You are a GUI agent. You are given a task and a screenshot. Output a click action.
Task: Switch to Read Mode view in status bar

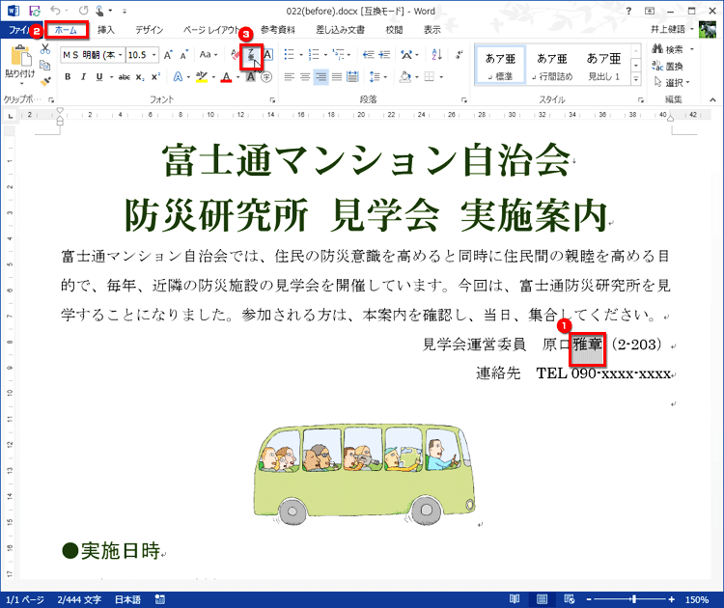(515, 599)
